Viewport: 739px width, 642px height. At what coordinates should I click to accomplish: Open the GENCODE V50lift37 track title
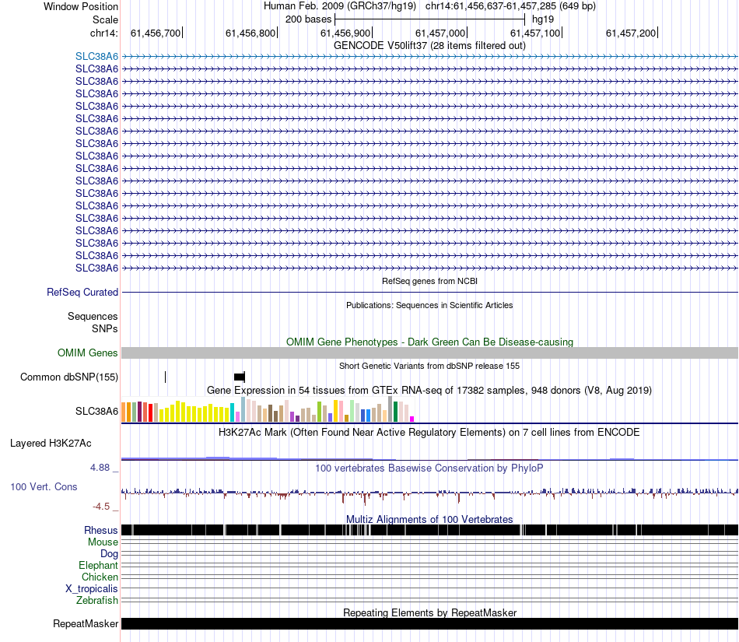point(429,45)
